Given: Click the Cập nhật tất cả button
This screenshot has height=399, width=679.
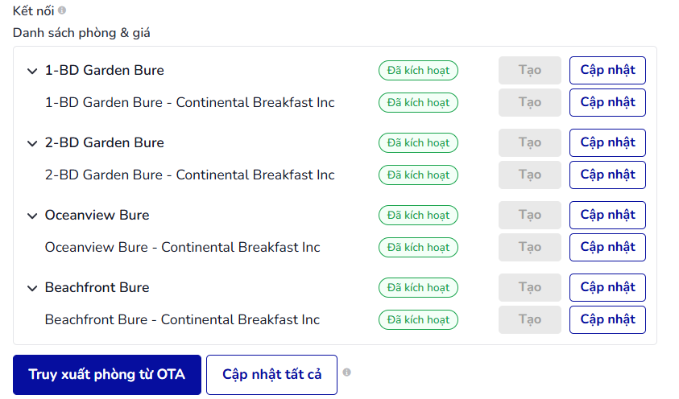Looking at the screenshot, I should click(x=271, y=374).
